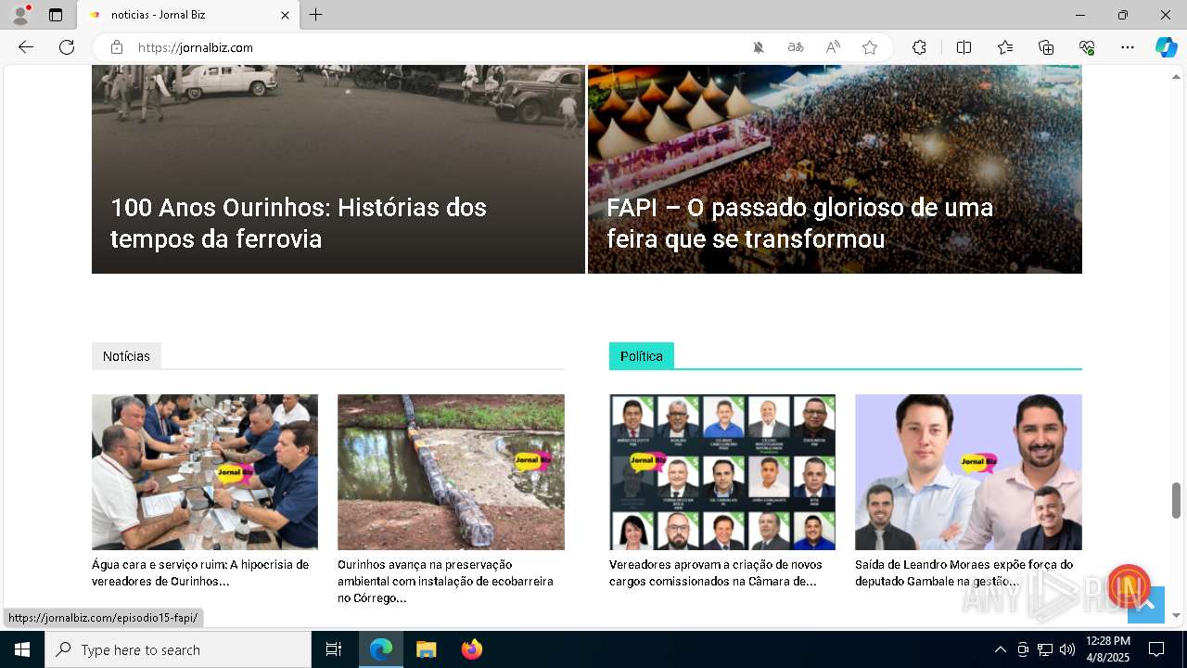Click the blue scroll-to-top arrow button
The width and height of the screenshot is (1187, 668).
[1146, 605]
